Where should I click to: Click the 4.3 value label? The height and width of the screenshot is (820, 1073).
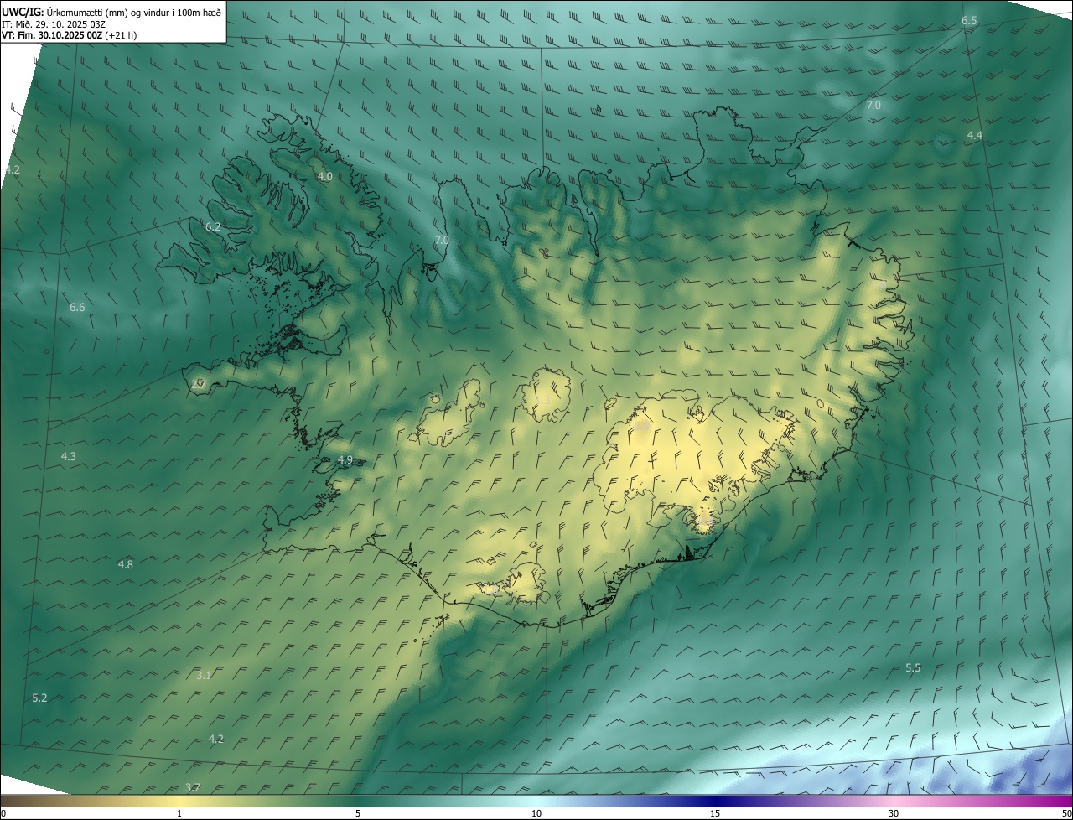coord(69,456)
